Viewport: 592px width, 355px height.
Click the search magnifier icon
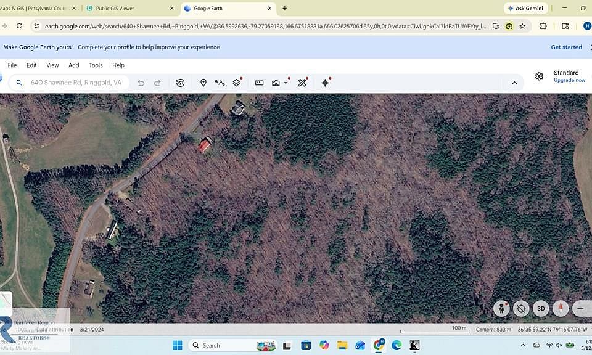[x=19, y=83]
